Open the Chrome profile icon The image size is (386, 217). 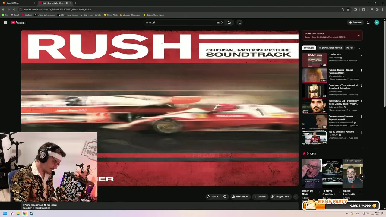[377, 9]
